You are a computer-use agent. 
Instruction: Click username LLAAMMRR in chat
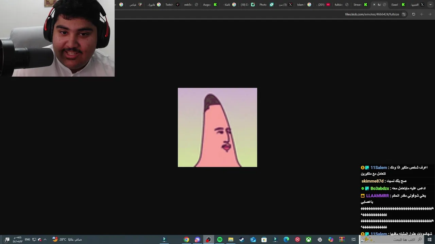click(377, 196)
